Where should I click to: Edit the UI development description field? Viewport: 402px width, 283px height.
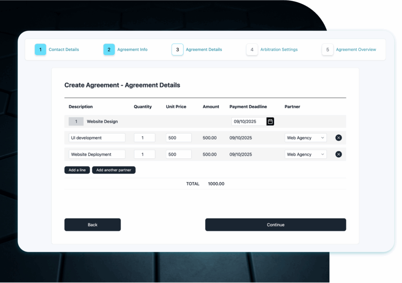click(x=97, y=138)
